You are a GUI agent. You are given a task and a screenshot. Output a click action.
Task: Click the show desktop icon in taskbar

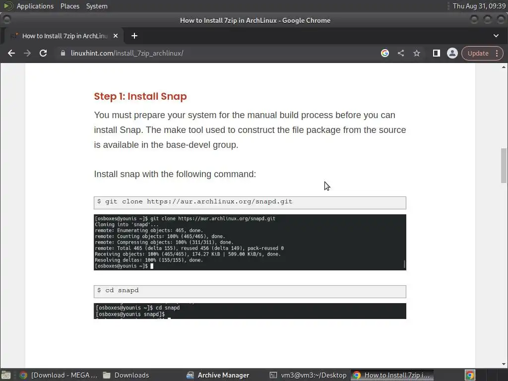[6, 375]
